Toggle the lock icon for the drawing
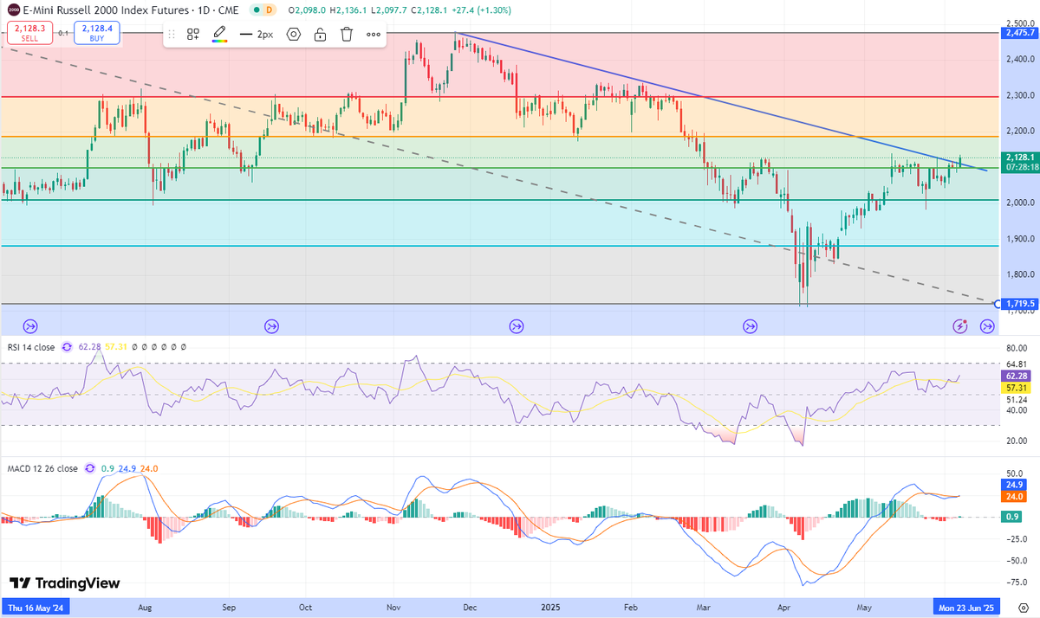Image resolution: width=1040 pixels, height=618 pixels. (x=320, y=35)
